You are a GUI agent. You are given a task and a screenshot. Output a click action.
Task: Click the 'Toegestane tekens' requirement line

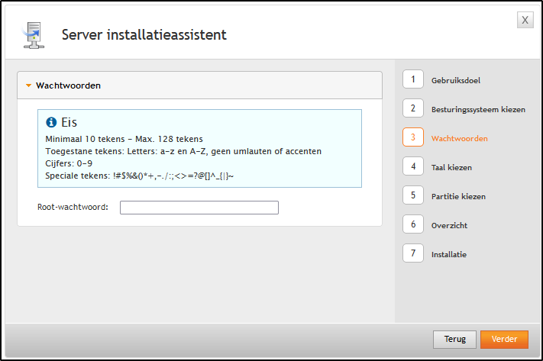[183, 151]
